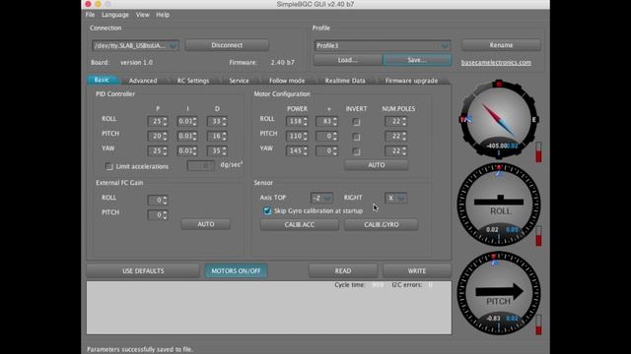Enable Limit accelerations checkbox

tap(109, 166)
